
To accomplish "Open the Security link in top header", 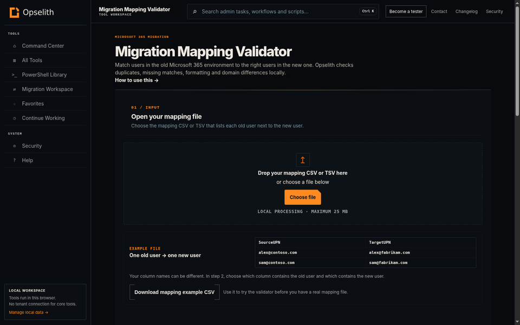I will pyautogui.click(x=494, y=11).
